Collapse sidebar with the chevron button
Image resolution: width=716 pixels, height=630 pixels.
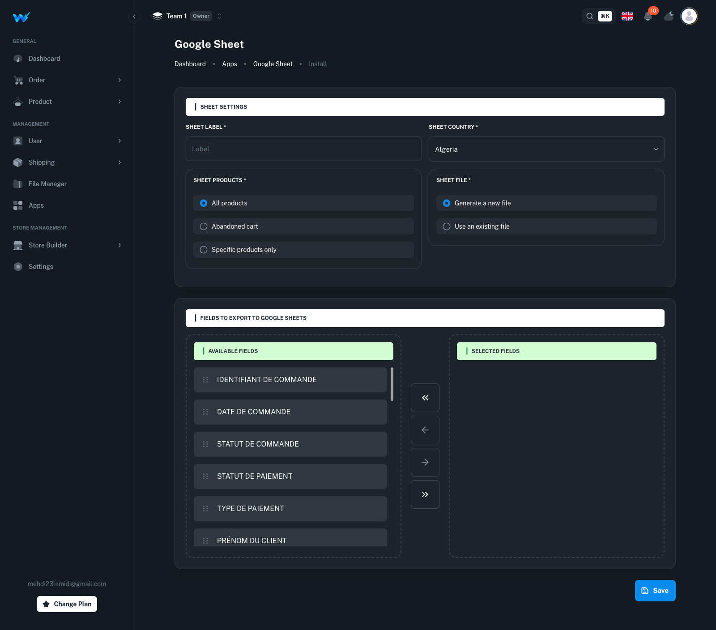tap(134, 17)
